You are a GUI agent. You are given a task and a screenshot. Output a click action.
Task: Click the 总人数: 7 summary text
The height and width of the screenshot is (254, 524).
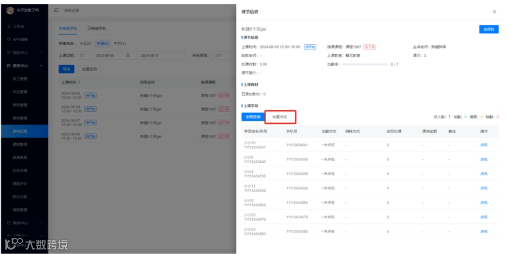[x=442, y=117]
